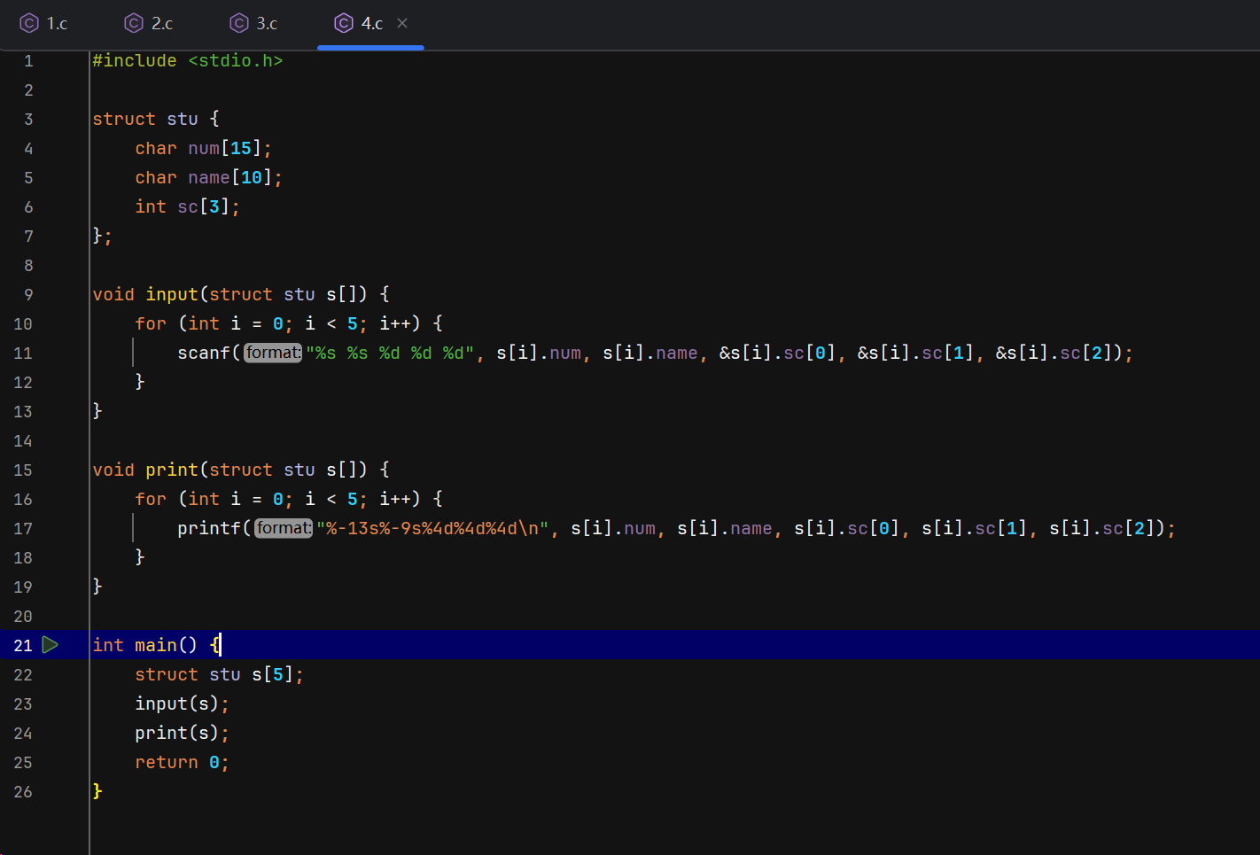Click the yellow closing brace on line 26
The image size is (1260, 855).
point(97,791)
